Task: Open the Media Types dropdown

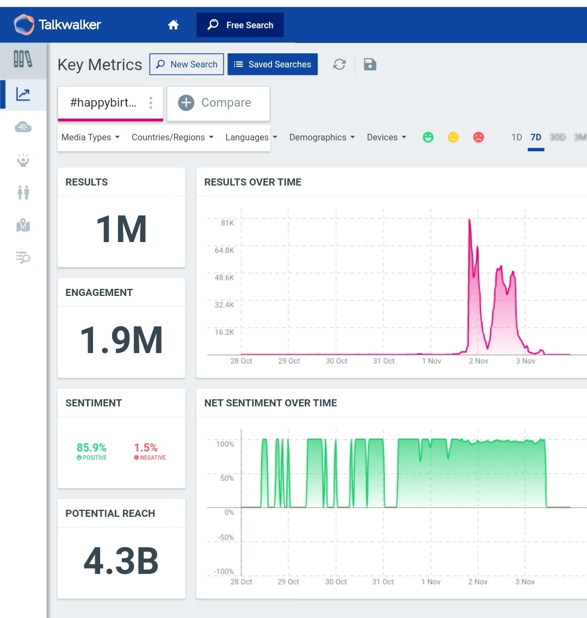Action: (x=90, y=137)
